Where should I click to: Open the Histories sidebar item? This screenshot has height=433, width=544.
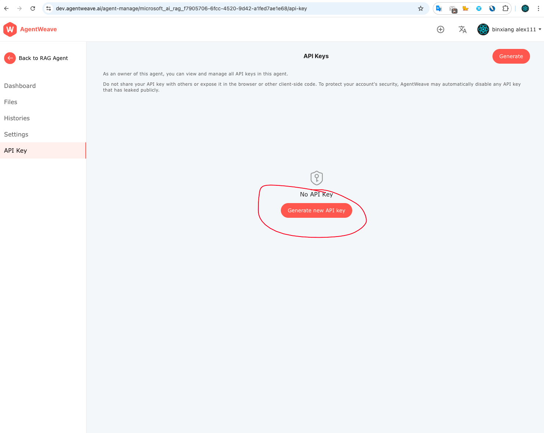pyautogui.click(x=17, y=118)
